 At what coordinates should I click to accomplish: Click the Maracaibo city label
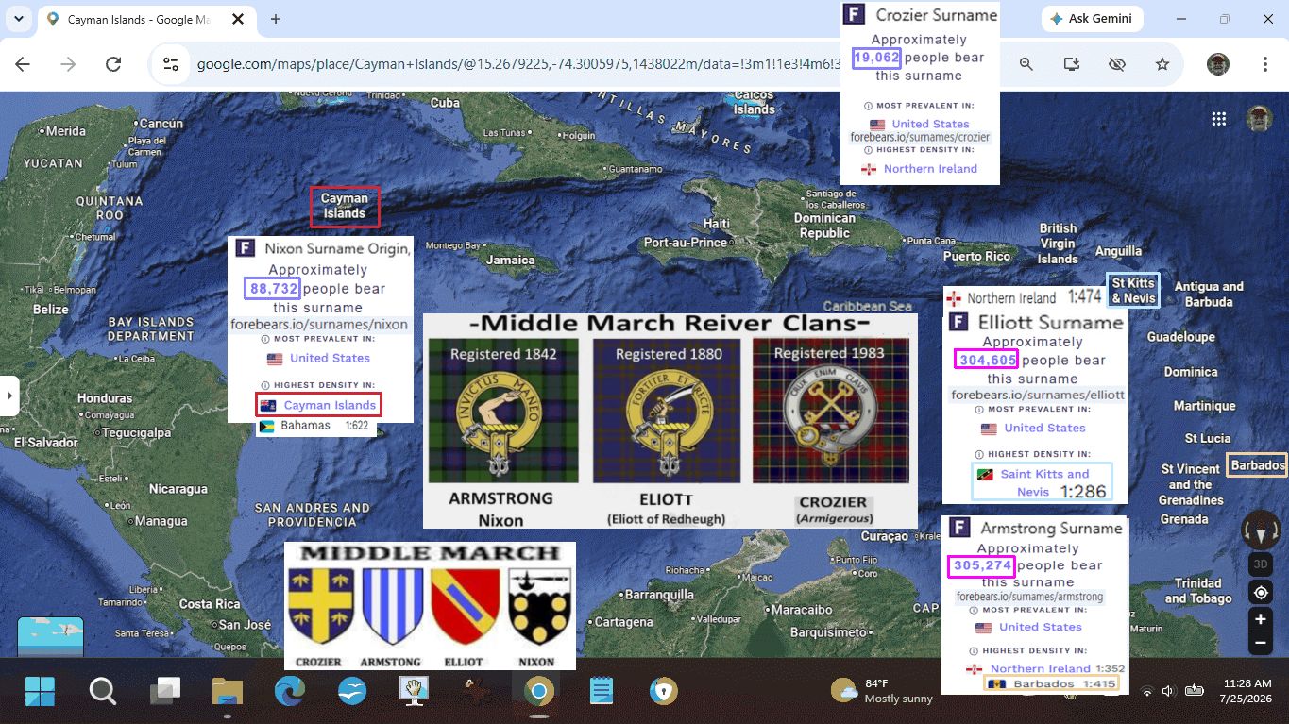[x=802, y=610]
